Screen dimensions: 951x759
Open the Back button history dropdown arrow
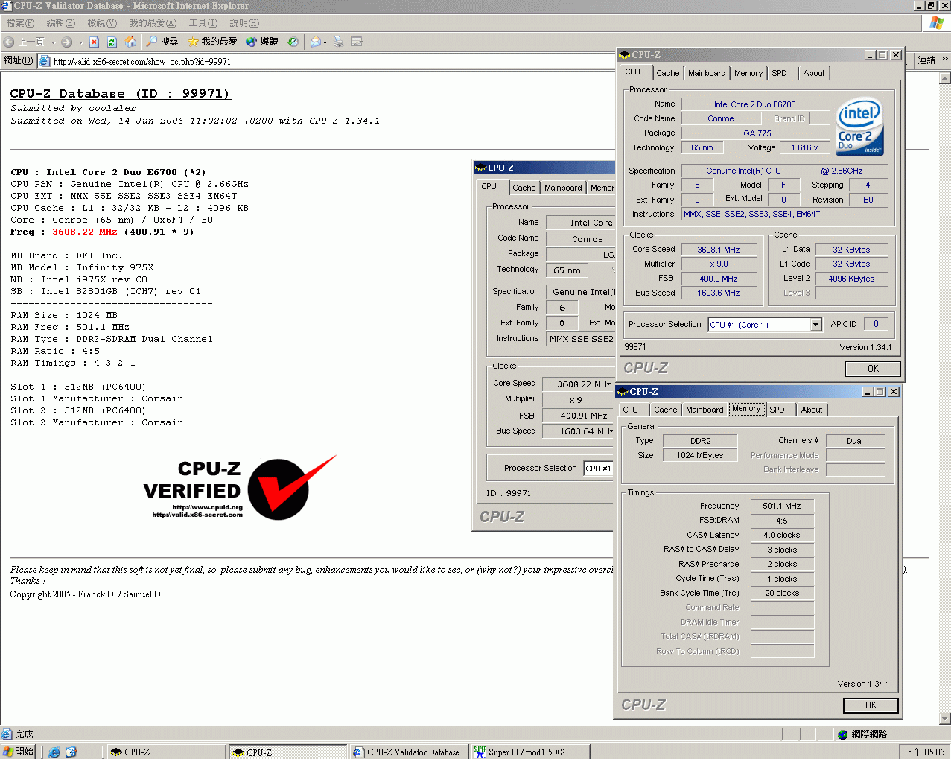point(52,42)
